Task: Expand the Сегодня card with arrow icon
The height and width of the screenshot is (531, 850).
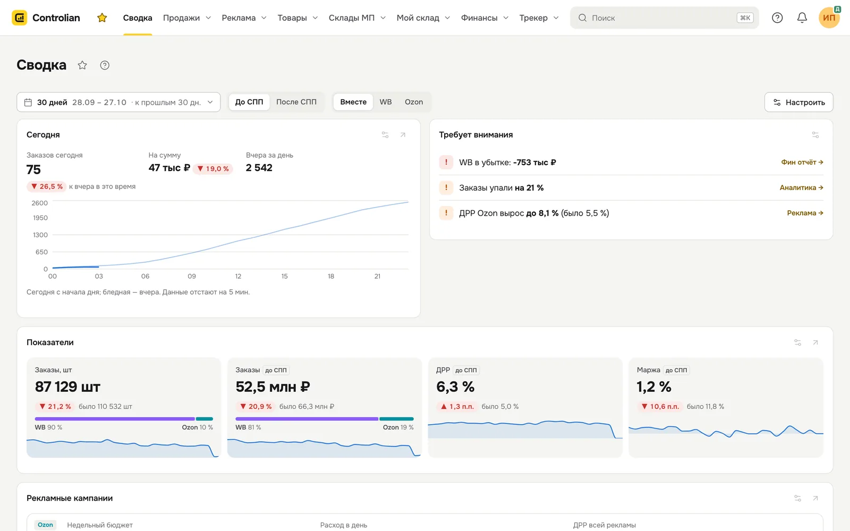Action: tap(403, 135)
